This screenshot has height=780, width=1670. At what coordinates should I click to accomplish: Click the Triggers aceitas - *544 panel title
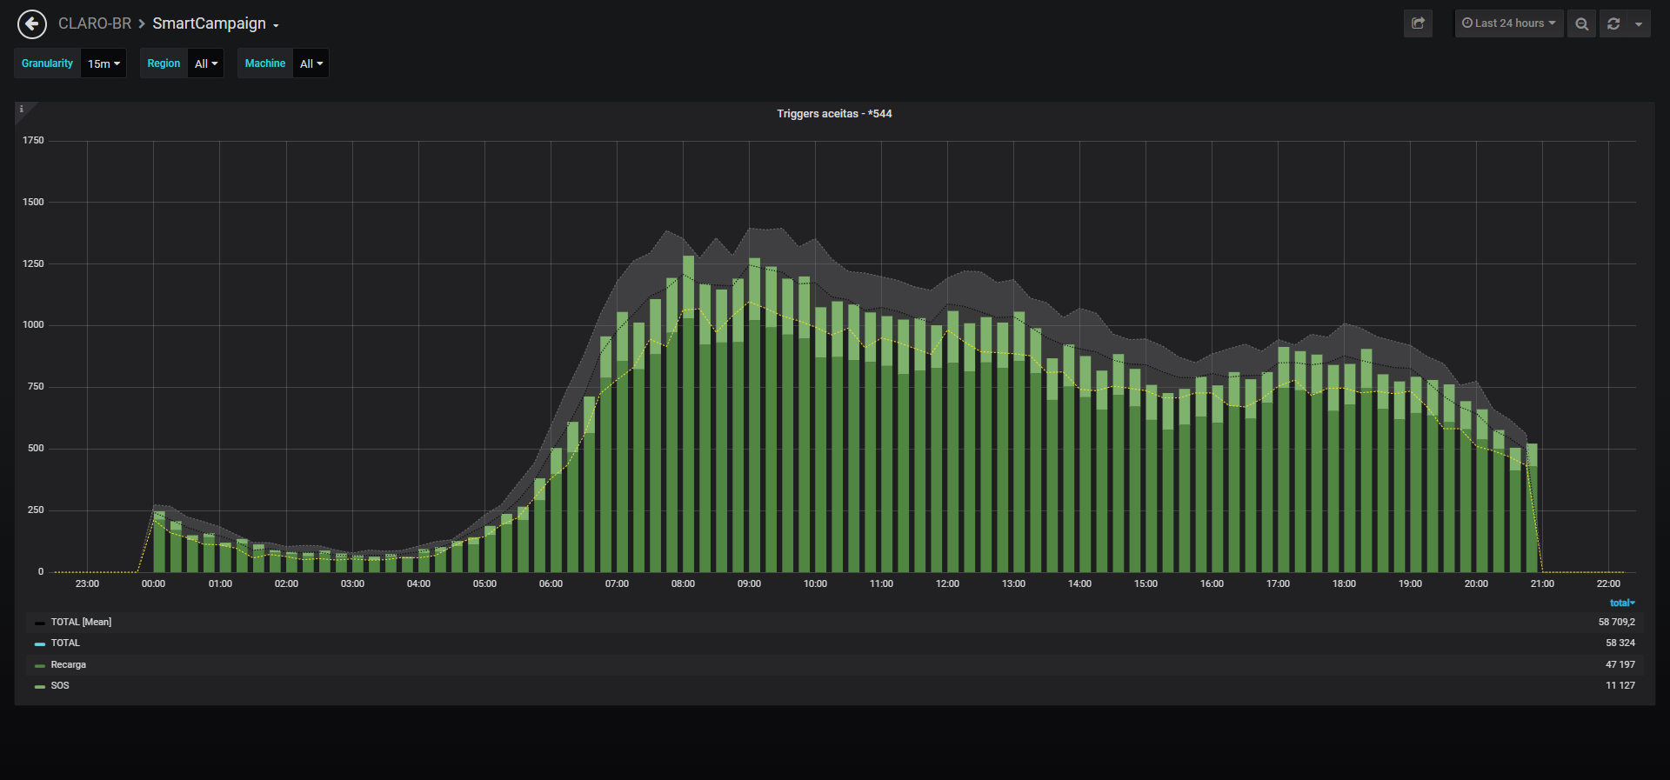coord(834,114)
